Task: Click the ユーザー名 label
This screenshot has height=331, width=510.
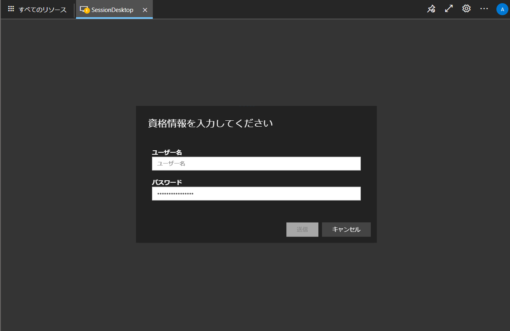Action: [167, 152]
